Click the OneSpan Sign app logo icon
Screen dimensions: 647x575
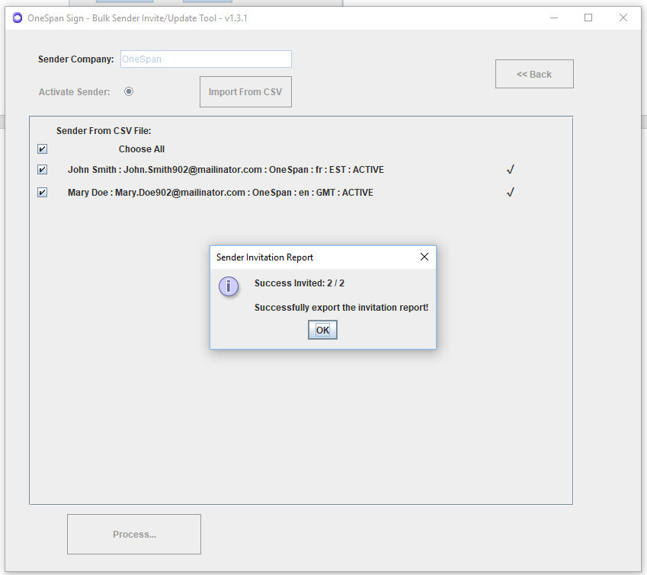[x=18, y=18]
